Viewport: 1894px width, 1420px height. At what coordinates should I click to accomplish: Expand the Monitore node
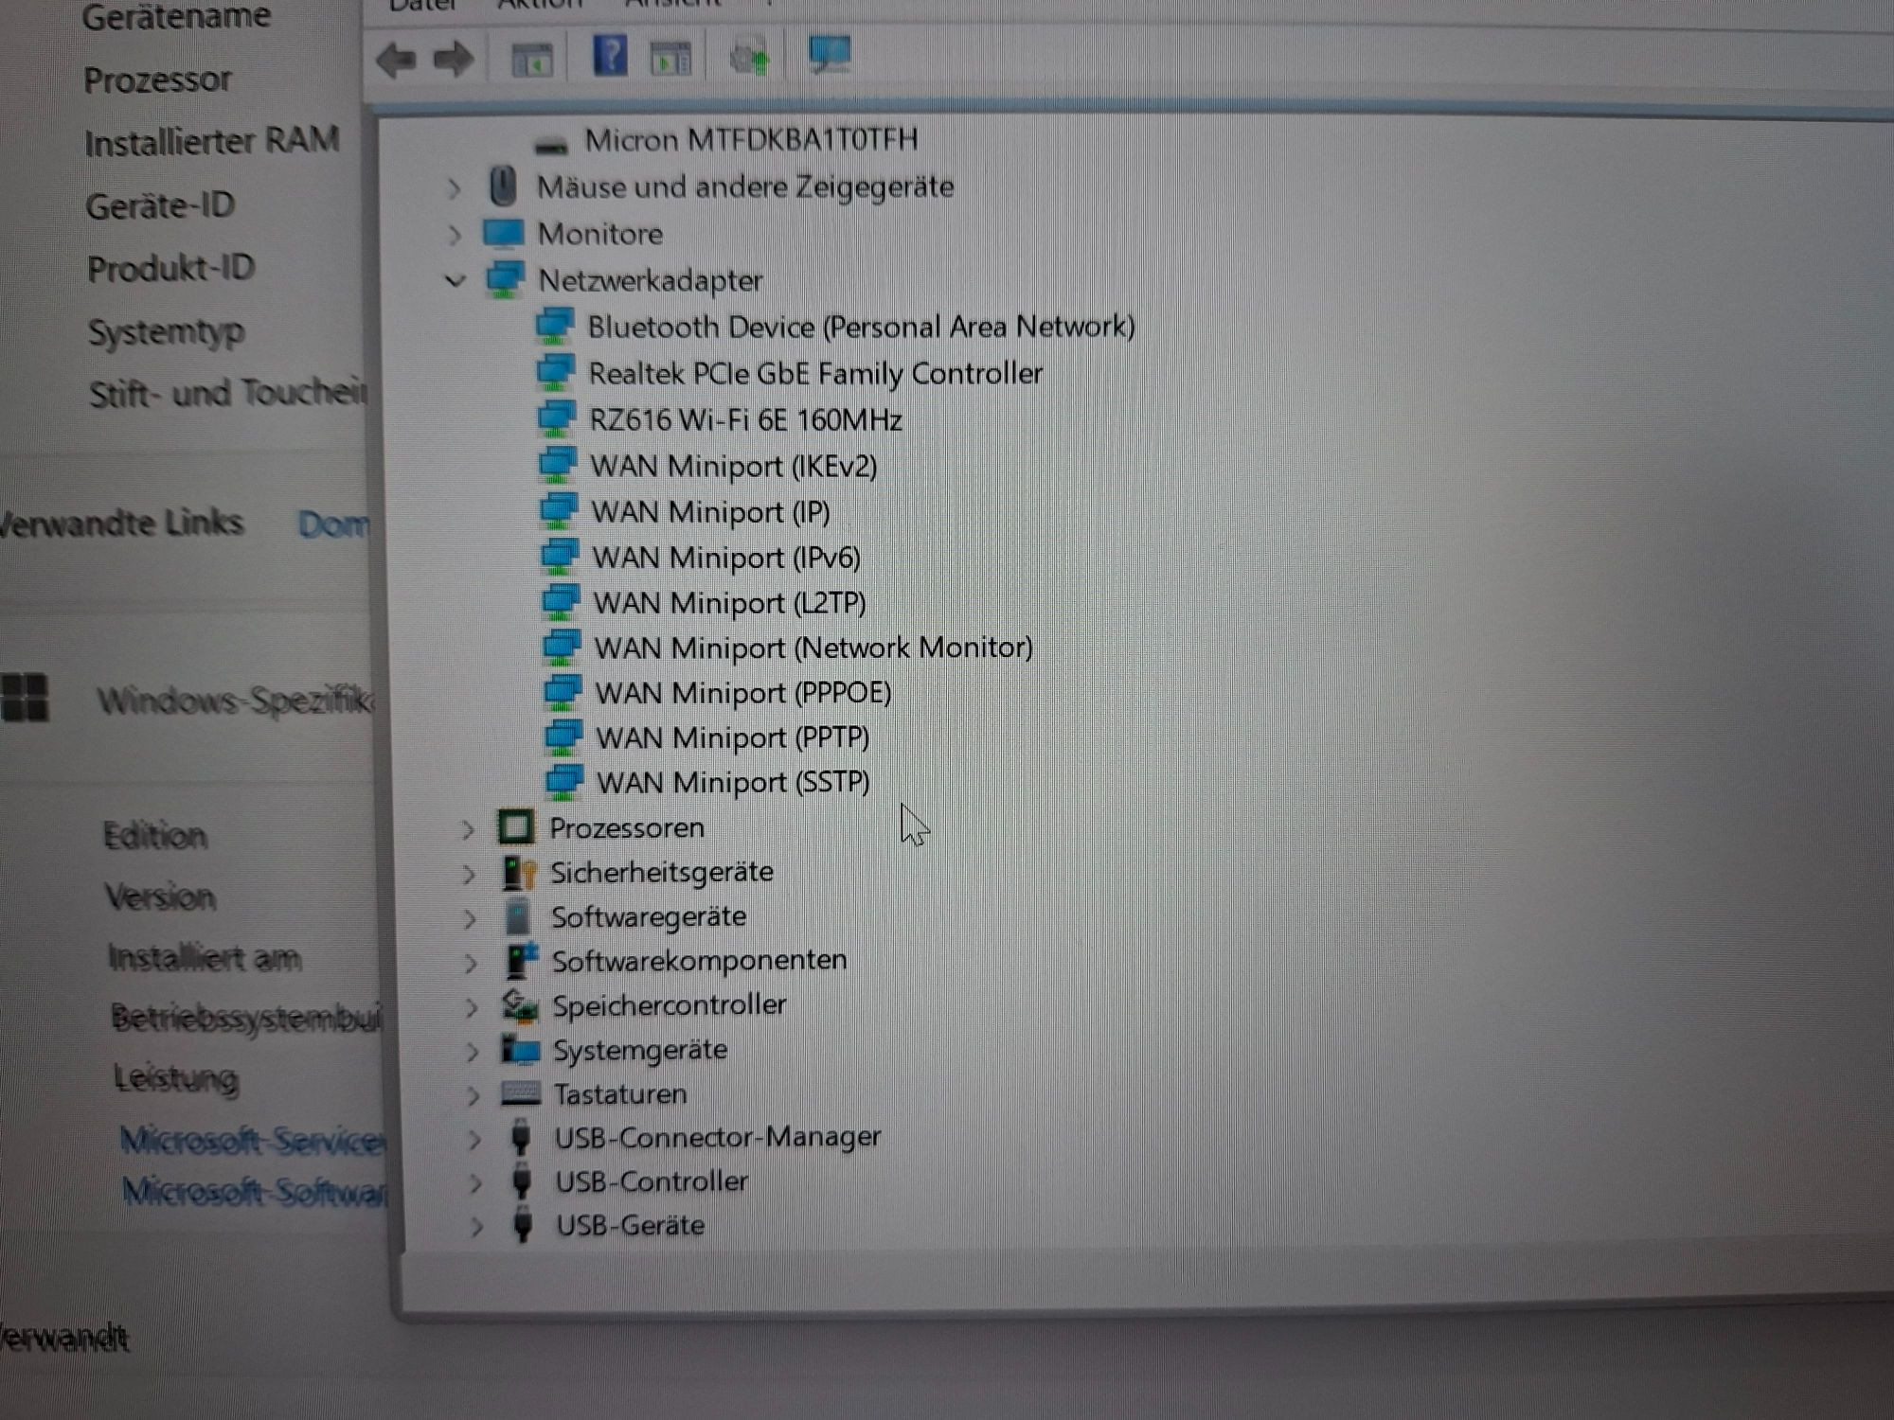pos(455,234)
